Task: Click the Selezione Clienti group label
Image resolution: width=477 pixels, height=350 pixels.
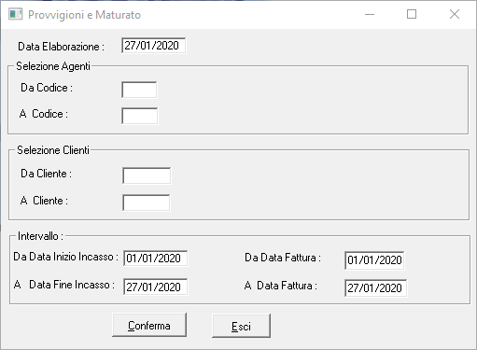Action: click(53, 150)
